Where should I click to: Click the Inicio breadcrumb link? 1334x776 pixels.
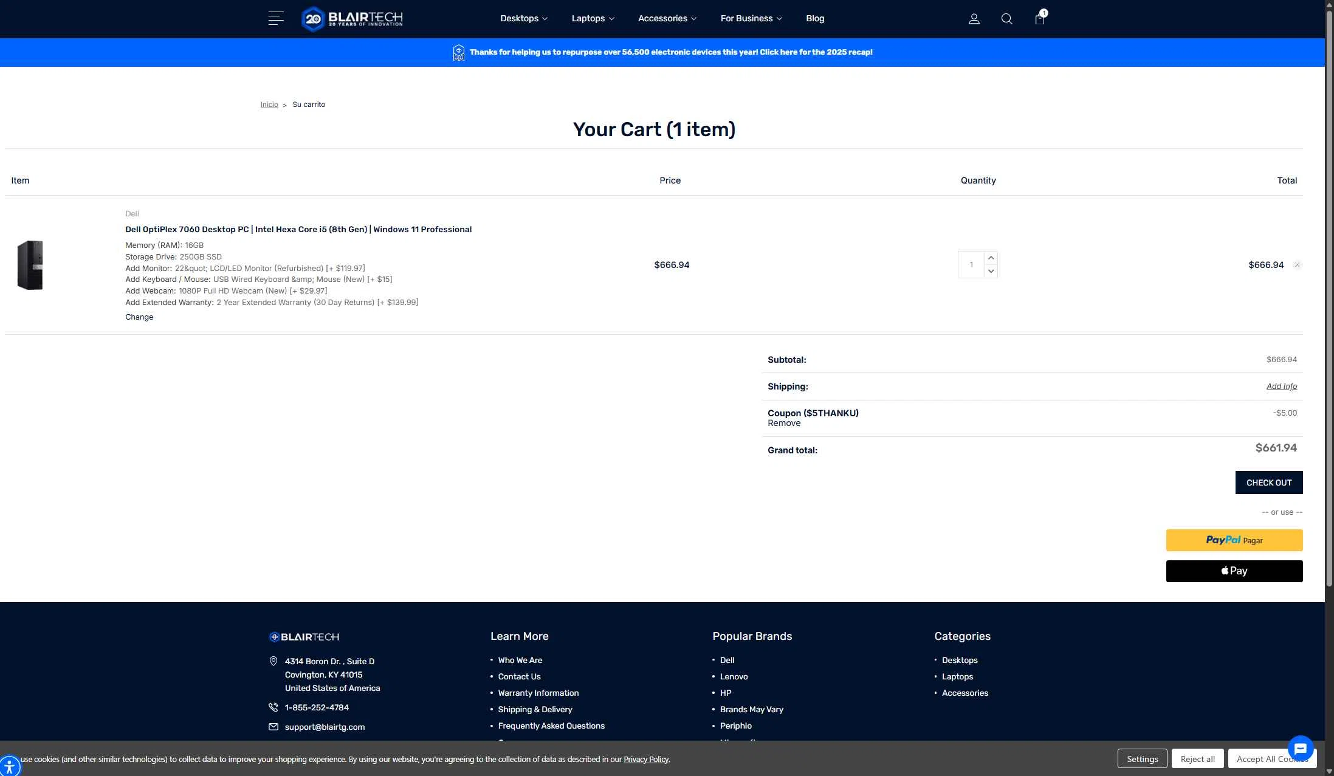(x=269, y=104)
